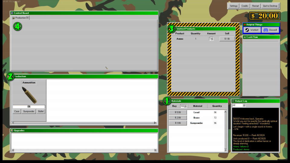Image resolution: width=290 pixels, height=163 pixels.
Task: Click the Control Board title bar icon
Action: [x=12, y=13]
